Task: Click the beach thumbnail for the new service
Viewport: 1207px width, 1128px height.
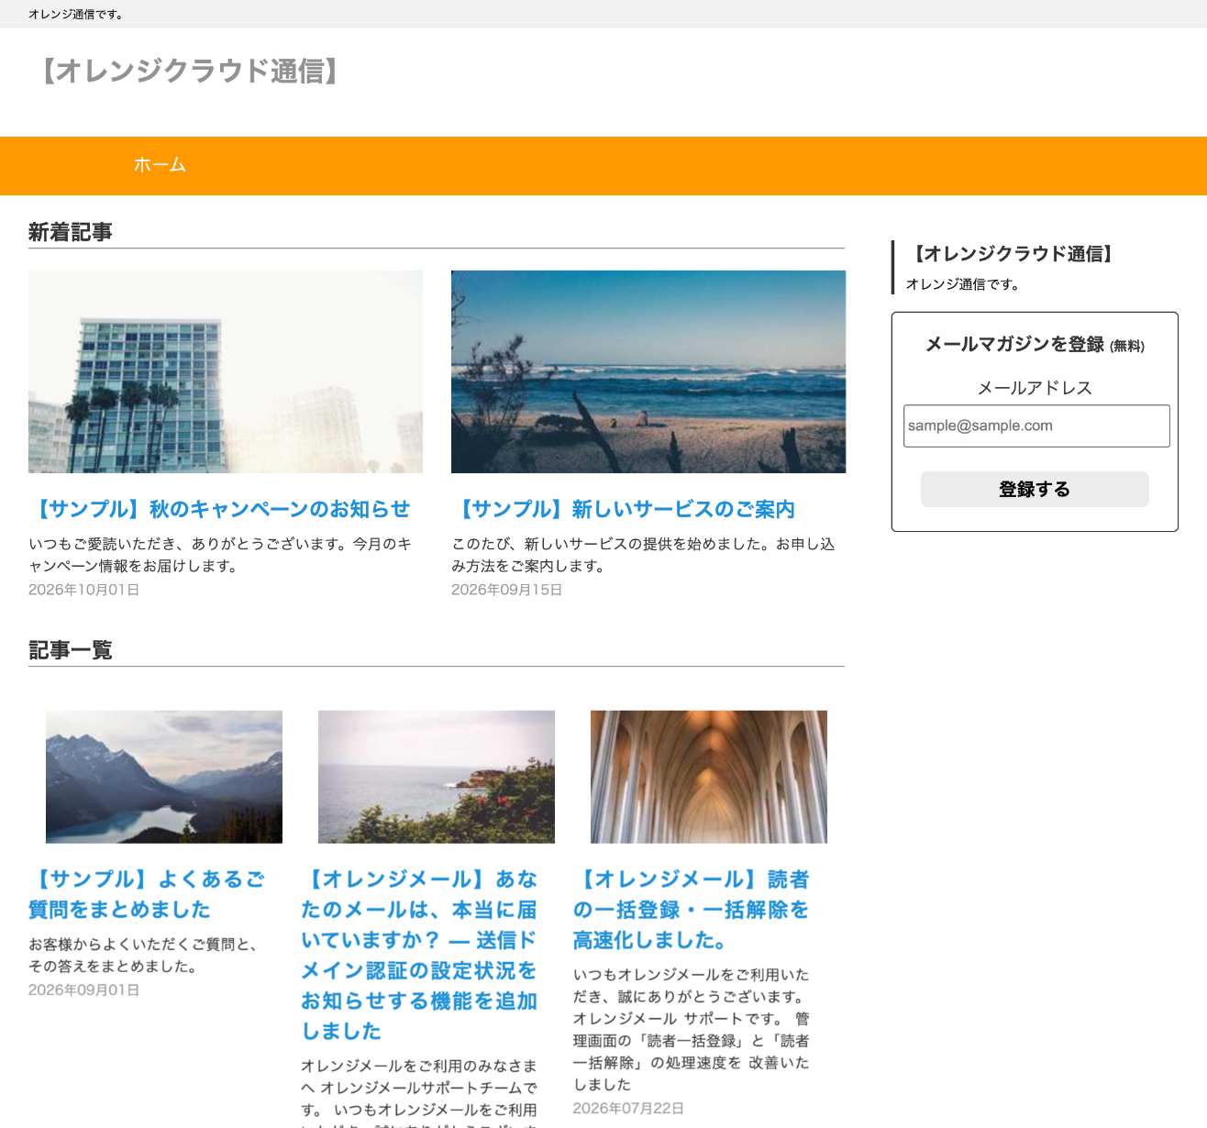Action: (648, 371)
